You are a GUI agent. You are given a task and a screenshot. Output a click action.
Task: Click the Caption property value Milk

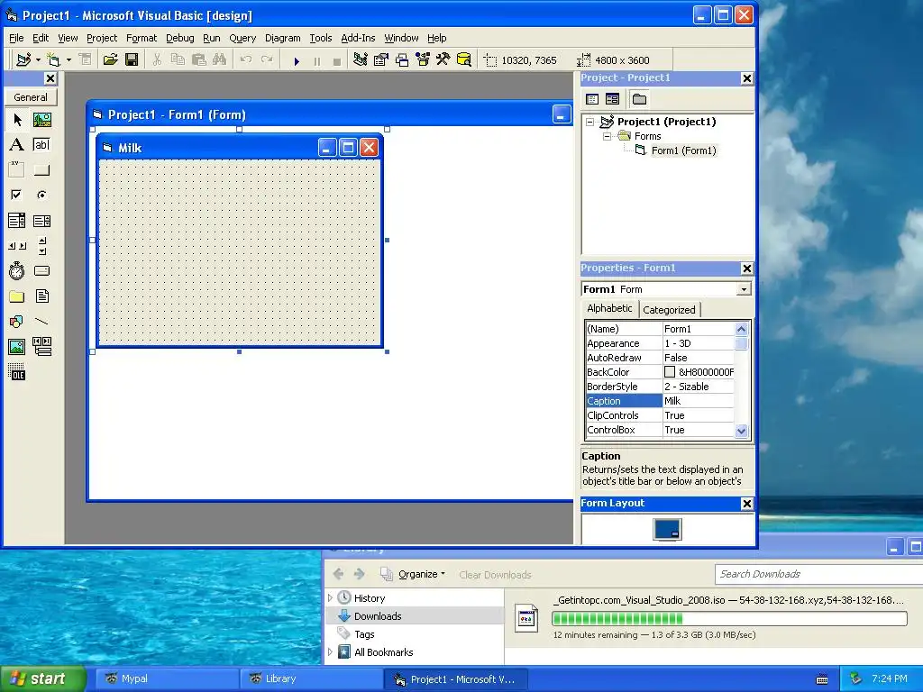[699, 401]
